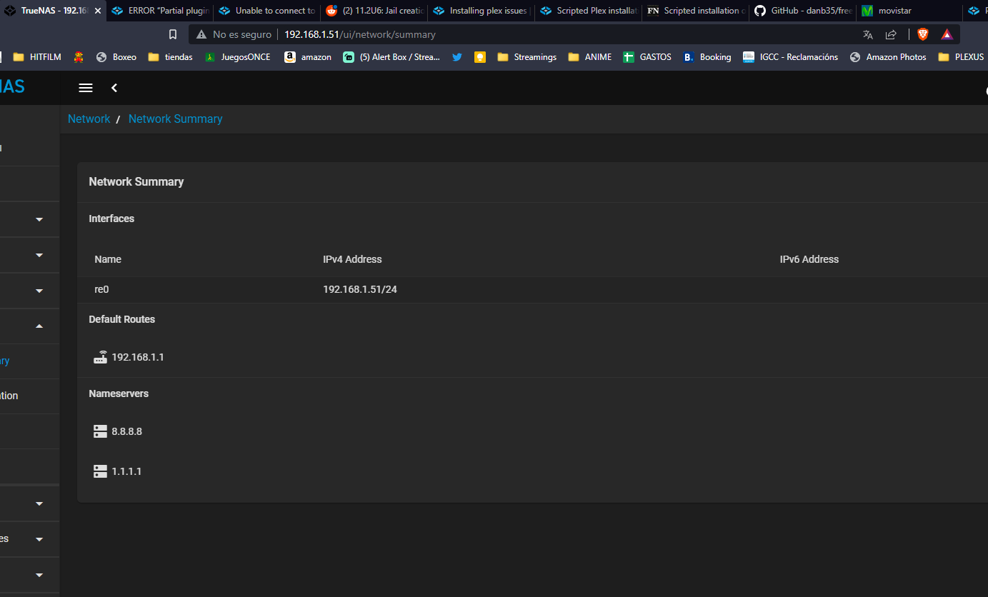Switch to the FN 'Scripted installation' tab

pyautogui.click(x=696, y=11)
